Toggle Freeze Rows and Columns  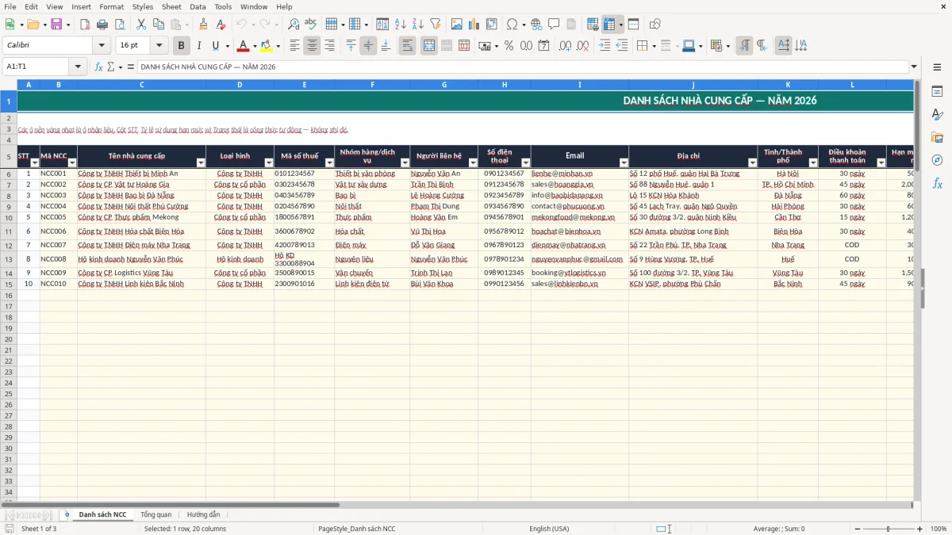point(609,25)
